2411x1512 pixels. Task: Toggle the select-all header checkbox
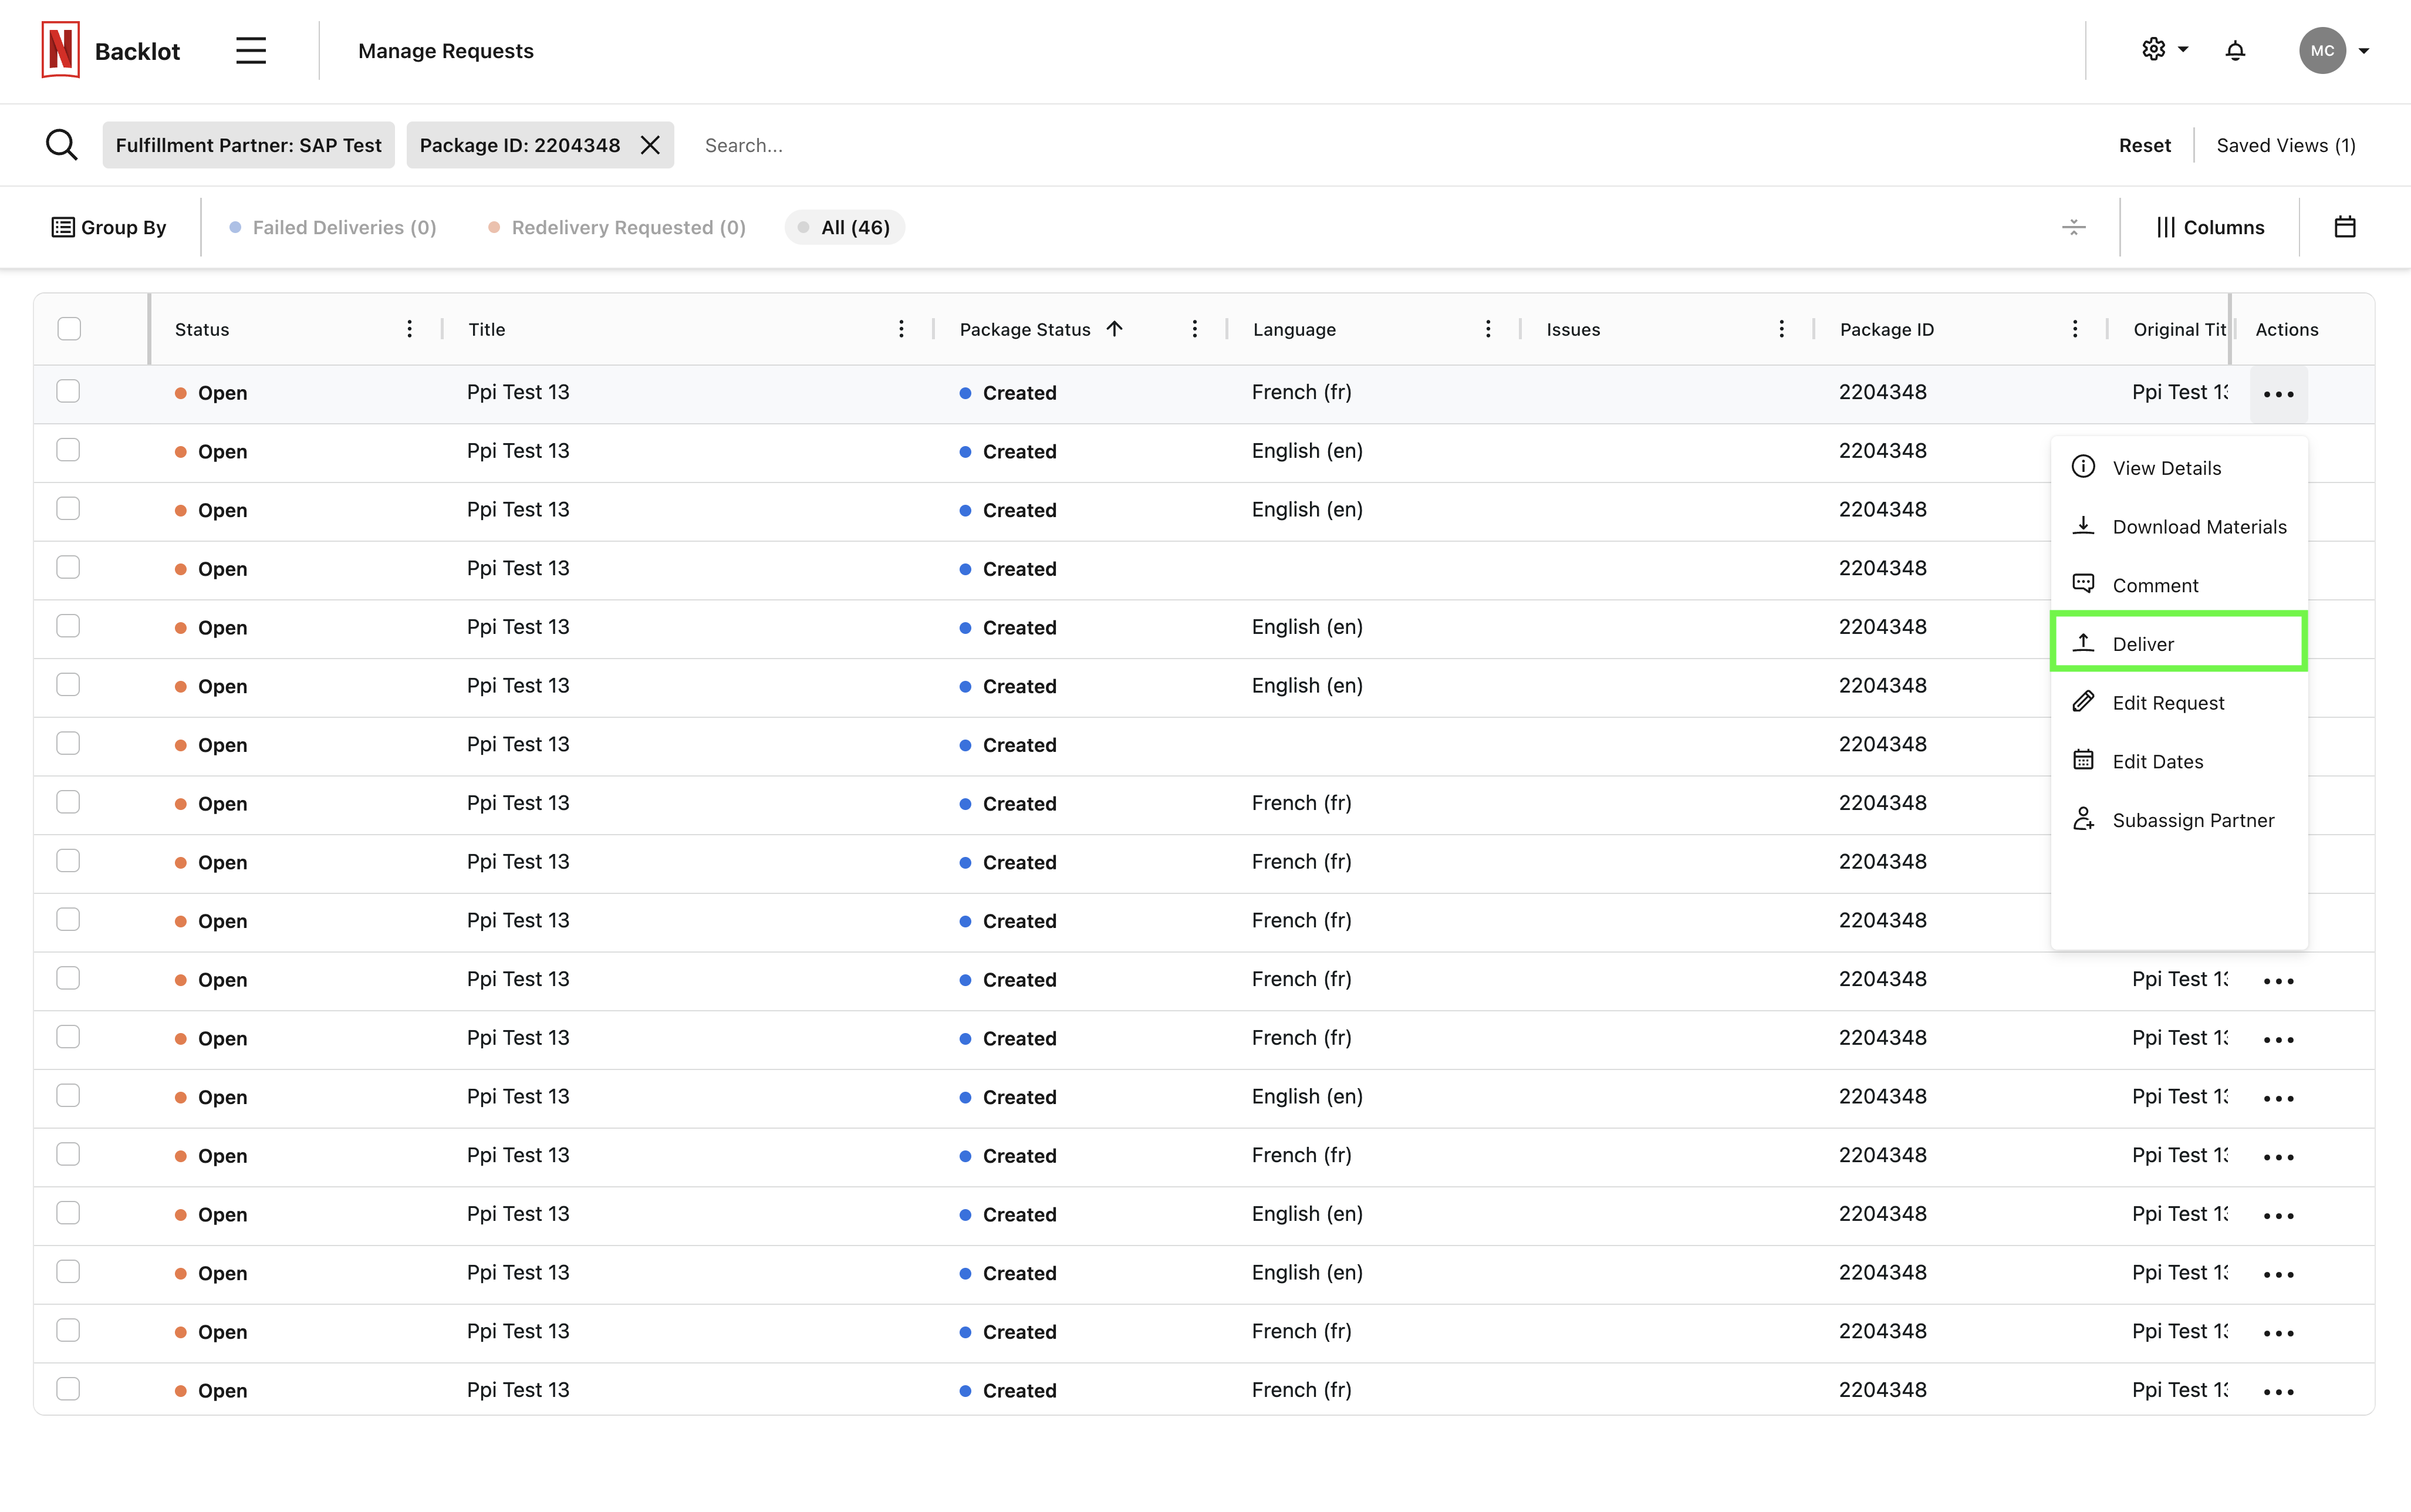tap(69, 329)
